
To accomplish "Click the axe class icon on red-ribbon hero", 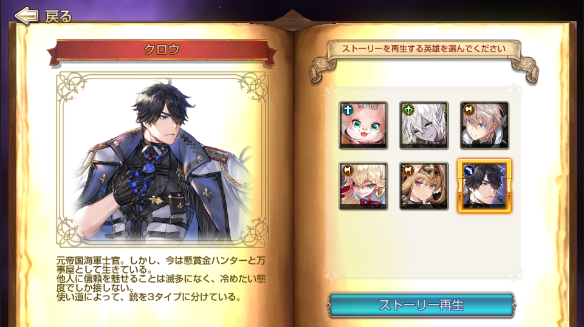I will (348, 171).
